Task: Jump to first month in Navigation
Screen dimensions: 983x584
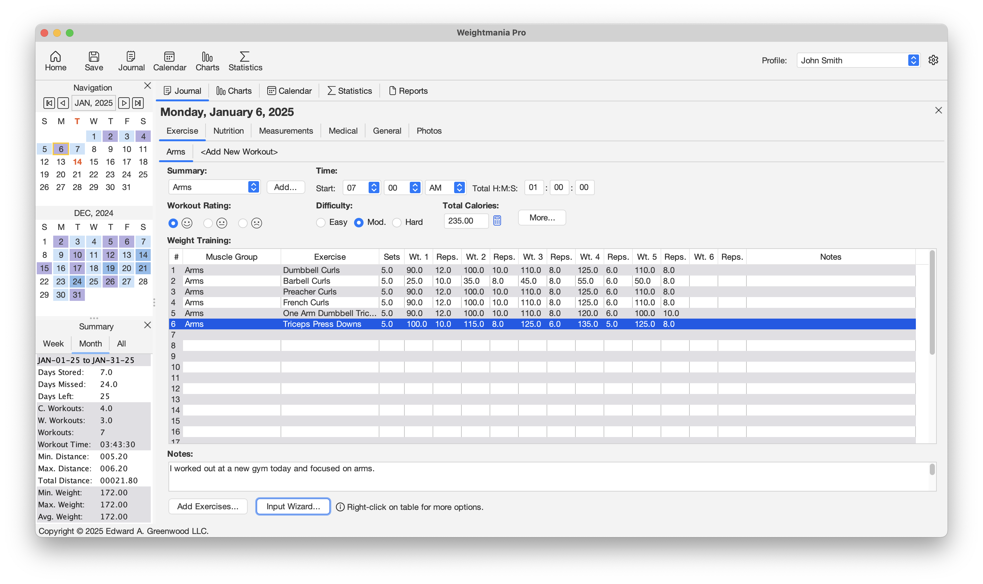Action: 49,103
